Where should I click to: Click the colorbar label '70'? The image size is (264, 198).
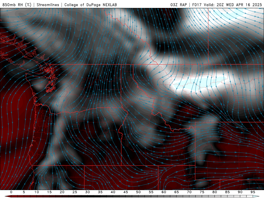(189, 192)
